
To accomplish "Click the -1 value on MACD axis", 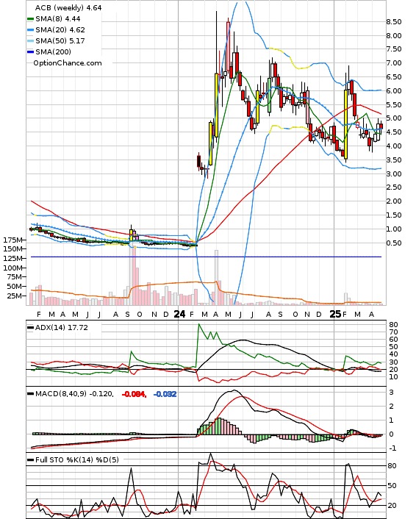I will point(391,448).
